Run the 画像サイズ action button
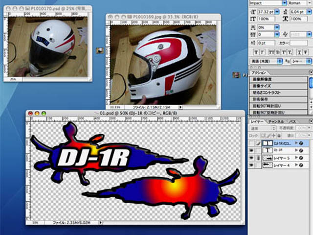Screen dimensions: 313x235 [x=278, y=86]
